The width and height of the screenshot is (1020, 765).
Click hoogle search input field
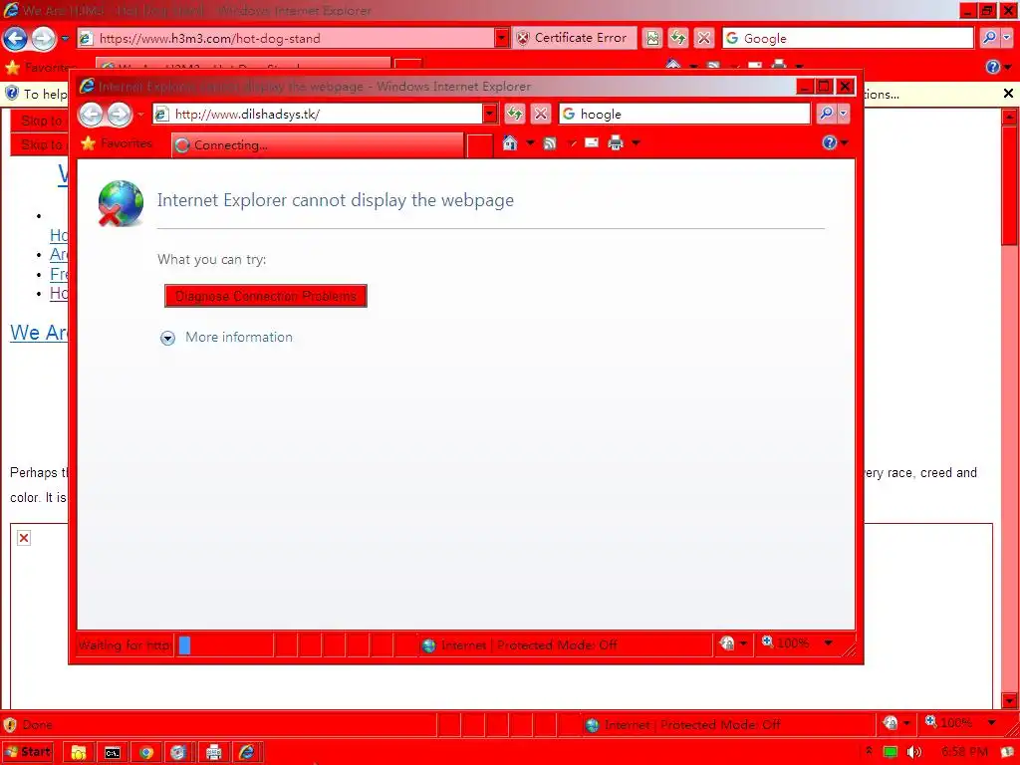[684, 114]
